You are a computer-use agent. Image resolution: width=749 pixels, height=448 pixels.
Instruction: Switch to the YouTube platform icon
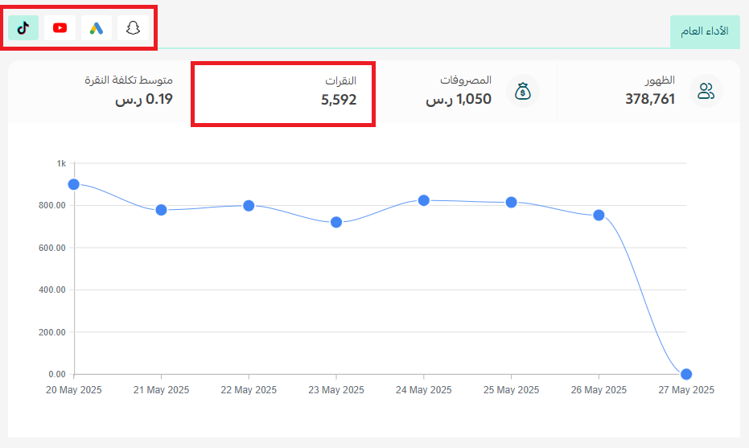coord(60,27)
